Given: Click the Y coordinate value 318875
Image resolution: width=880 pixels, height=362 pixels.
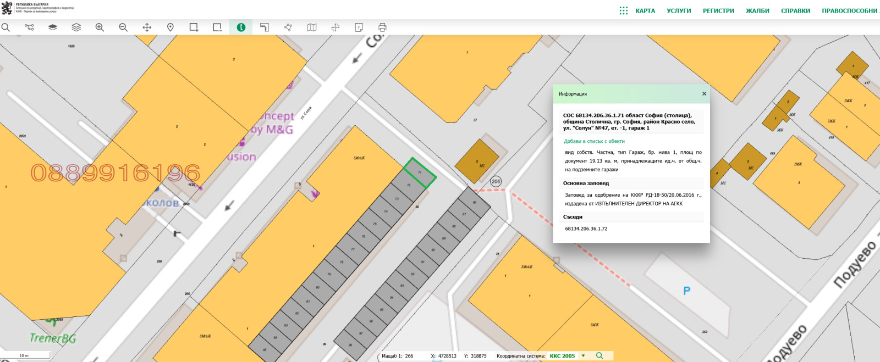Looking at the screenshot, I should 479,356.
